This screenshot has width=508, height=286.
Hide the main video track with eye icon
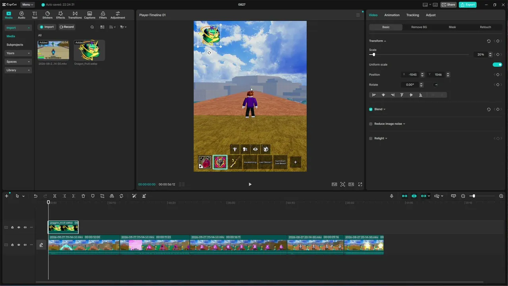pos(19,245)
